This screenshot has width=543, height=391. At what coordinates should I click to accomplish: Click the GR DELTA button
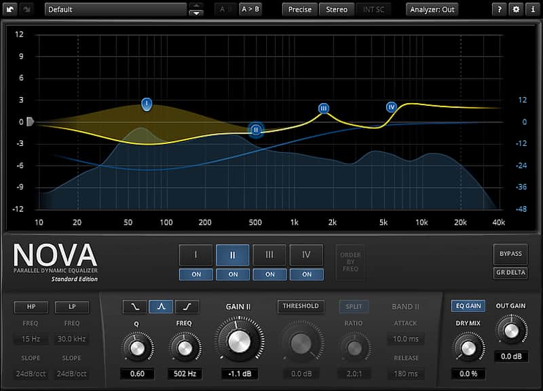(x=510, y=273)
